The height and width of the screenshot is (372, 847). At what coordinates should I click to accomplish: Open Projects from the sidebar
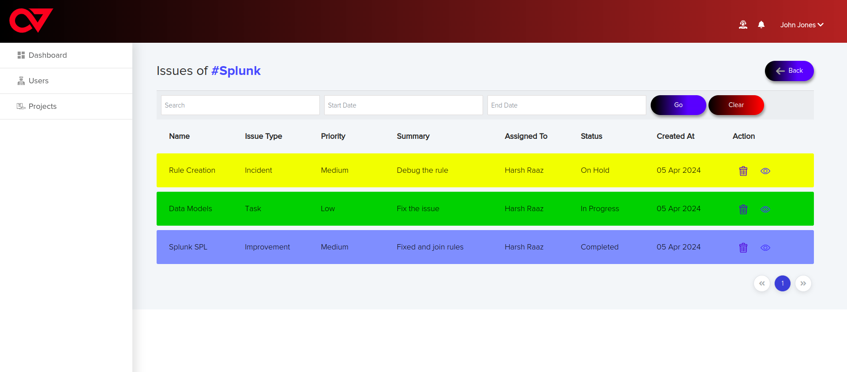[66, 106]
